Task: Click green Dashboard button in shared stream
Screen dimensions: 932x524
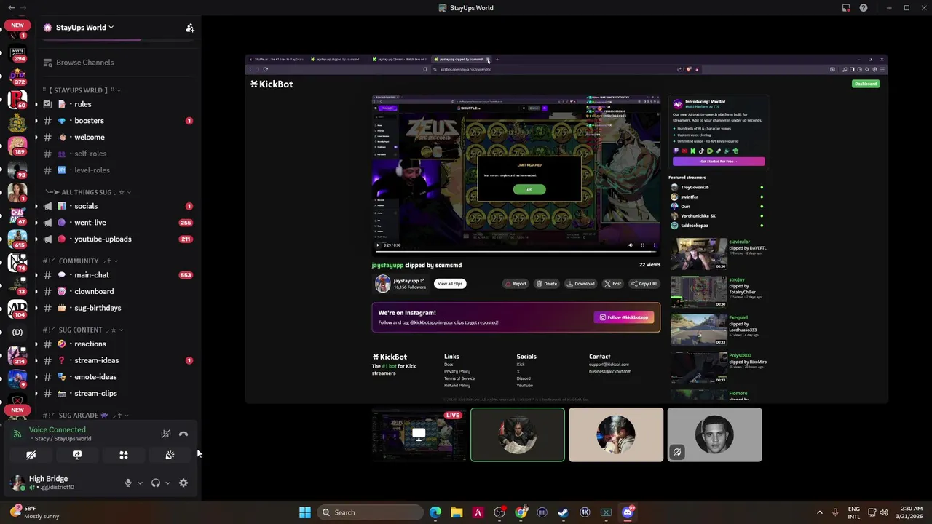Action: pos(866,84)
